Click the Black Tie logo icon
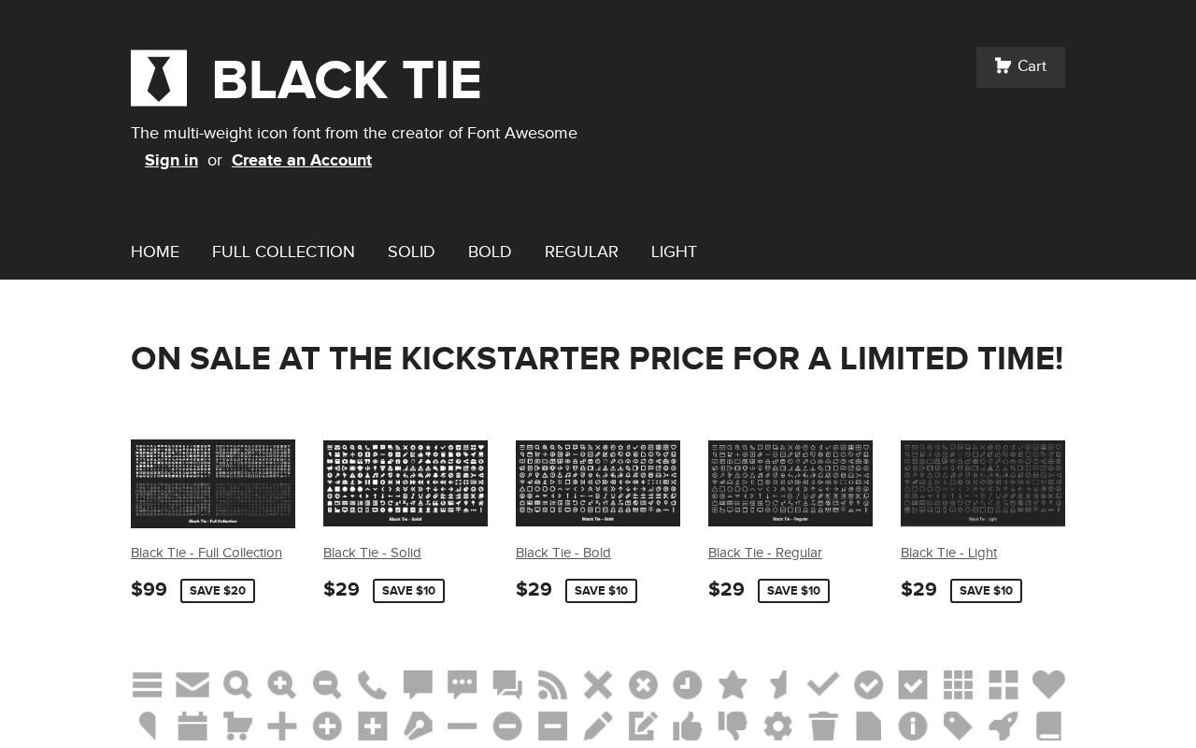The image size is (1196, 748). point(159,78)
